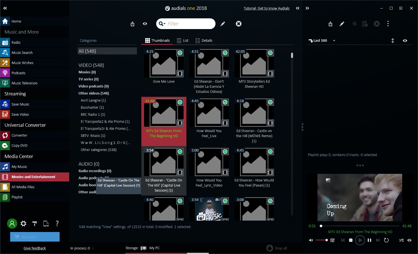Click Give feedback link

(35, 248)
